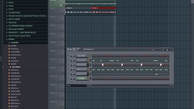Mute playlist Track 5
Screen dimensions: 194x109
[63, 39]
